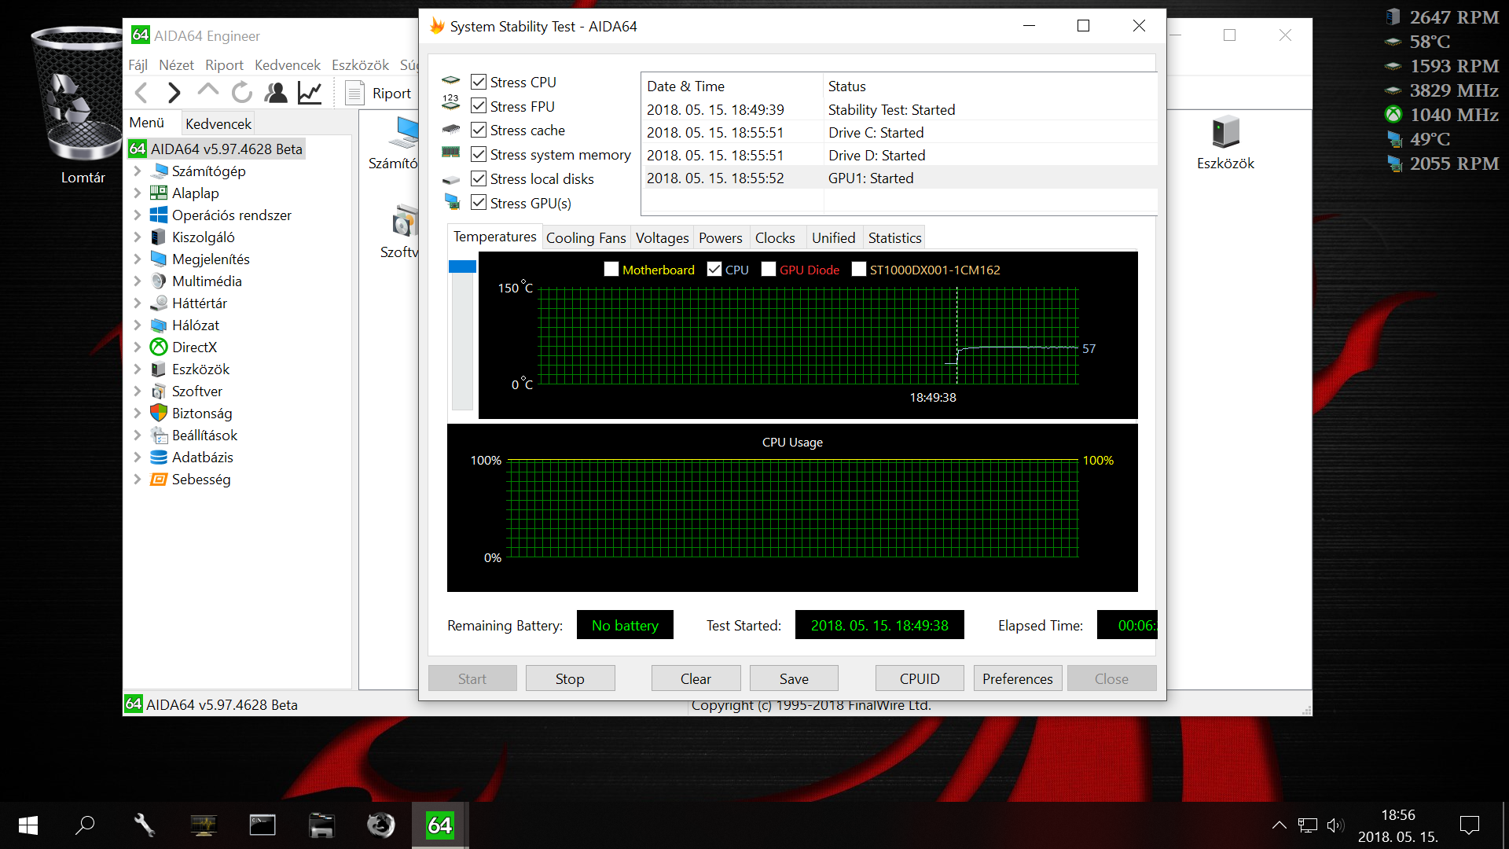The height and width of the screenshot is (849, 1509).
Task: Enable ST1000DX001-1CM162 drive temperature checkbox
Action: (859, 270)
